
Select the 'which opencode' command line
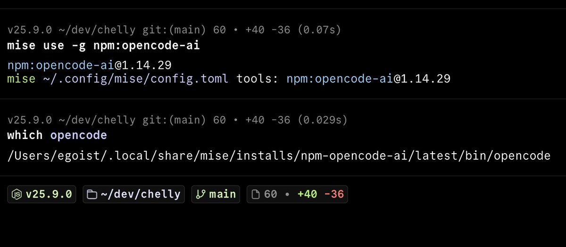[57, 136]
